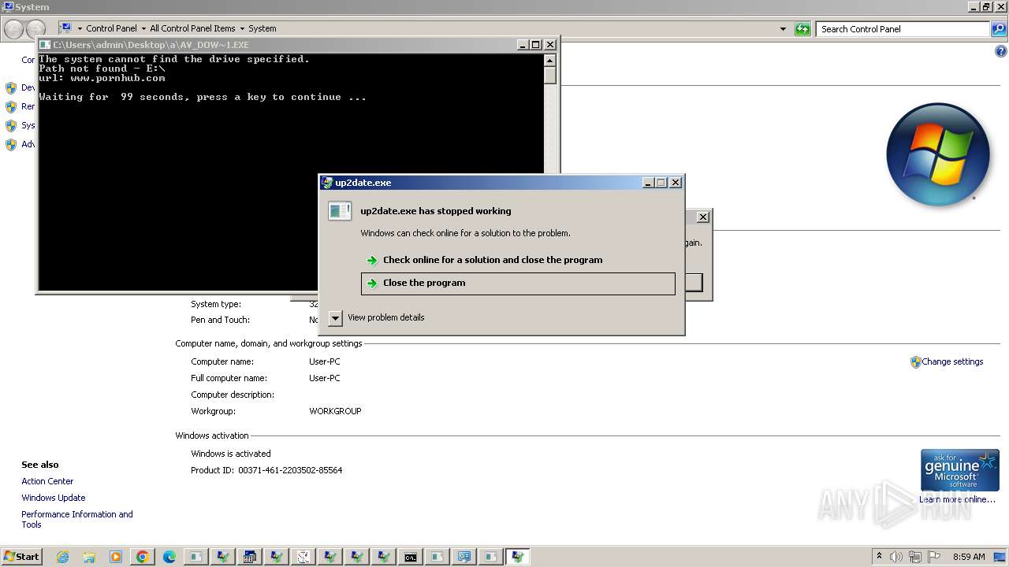This screenshot has height=567, width=1009.
Task: Open Performance Information and Tools link
Action: pyautogui.click(x=77, y=520)
